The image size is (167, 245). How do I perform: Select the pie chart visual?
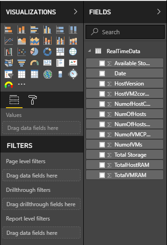click(x=35, y=52)
